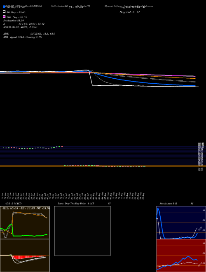206x272 pixels.
Task: Click the 'Stochastics & R' panel title
Action: click(x=168, y=204)
